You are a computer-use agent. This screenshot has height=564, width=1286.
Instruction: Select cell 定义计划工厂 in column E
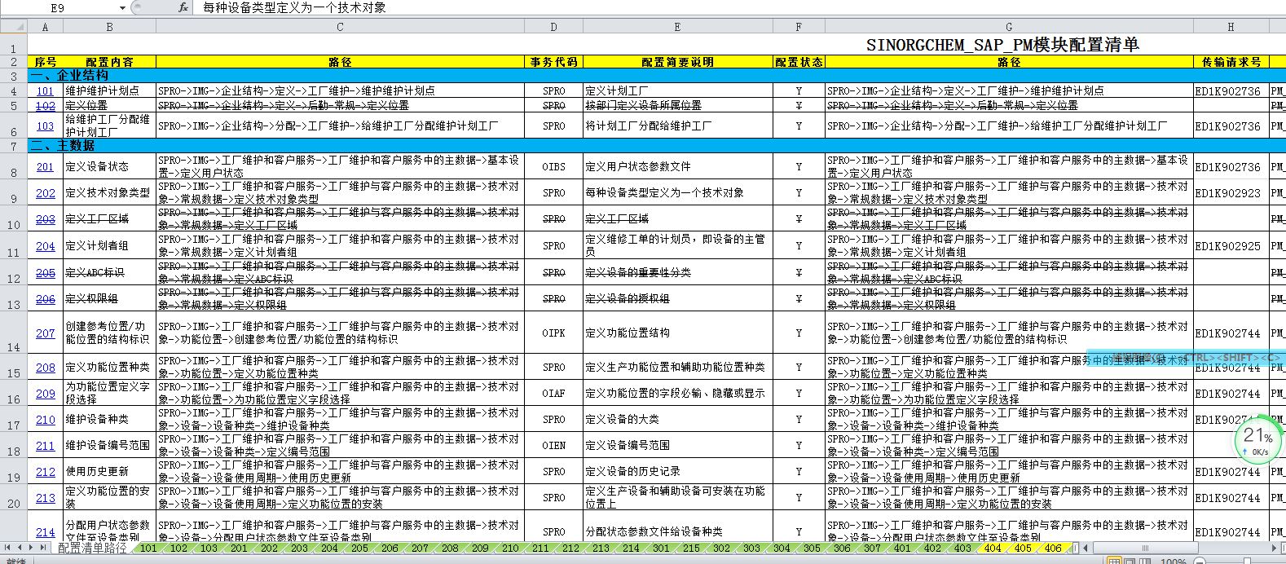click(677, 91)
